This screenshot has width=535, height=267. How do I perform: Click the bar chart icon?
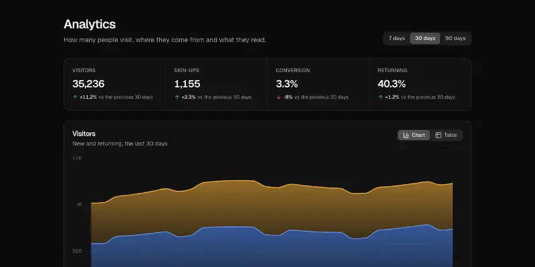406,136
